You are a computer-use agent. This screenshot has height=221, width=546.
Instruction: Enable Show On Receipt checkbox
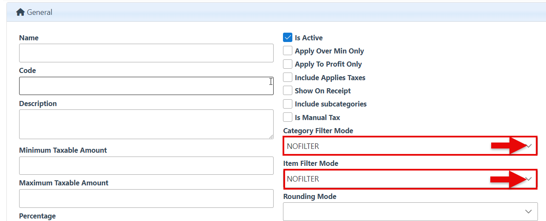point(288,91)
